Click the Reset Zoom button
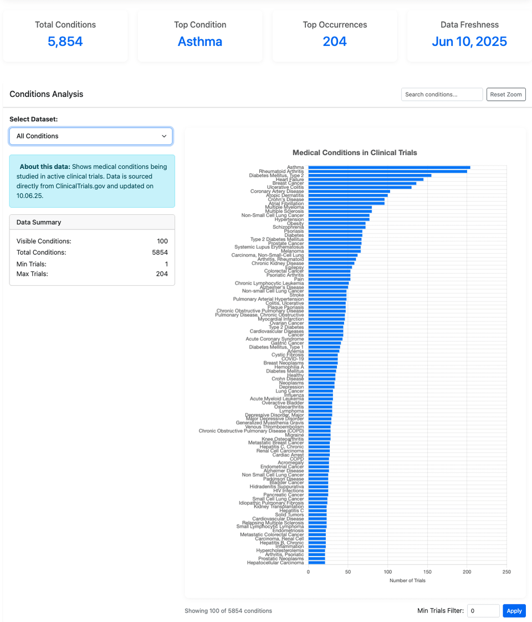532x622 pixels. click(506, 95)
